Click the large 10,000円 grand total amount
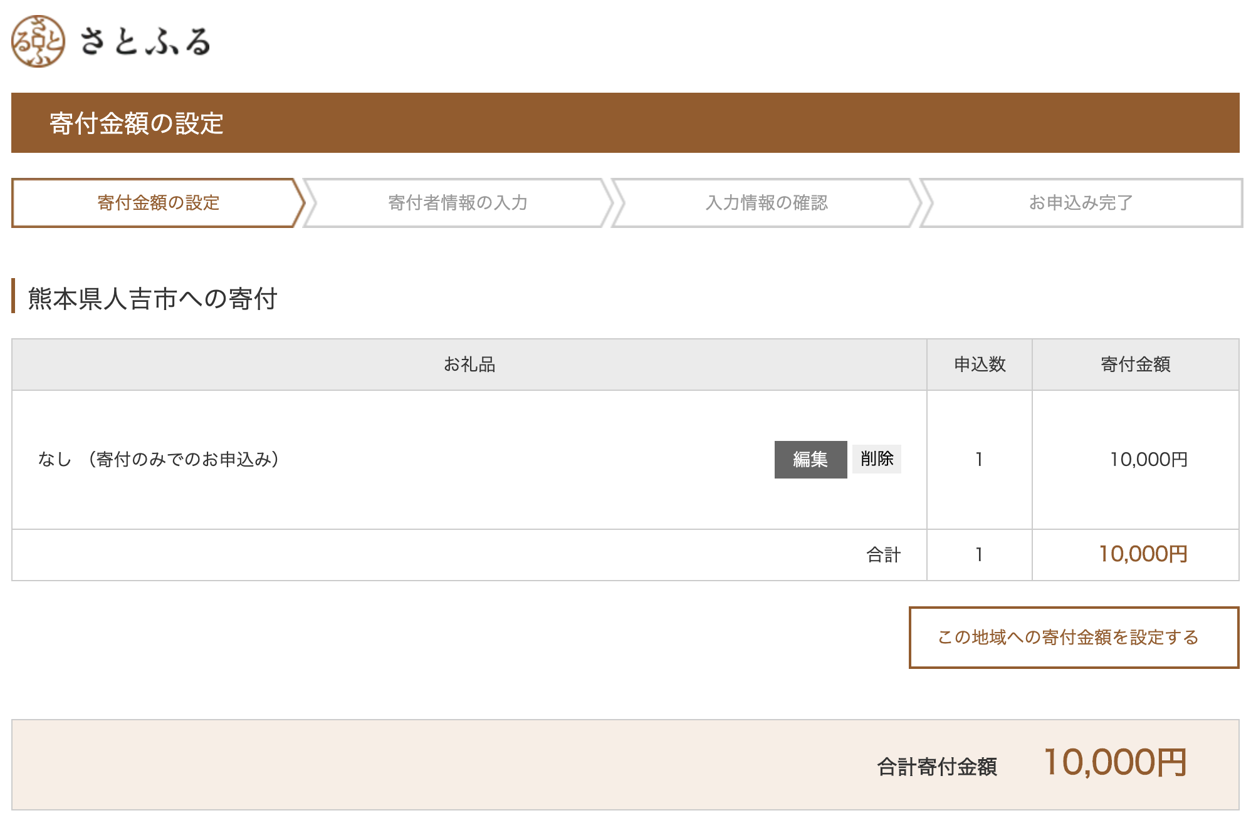 (1115, 762)
